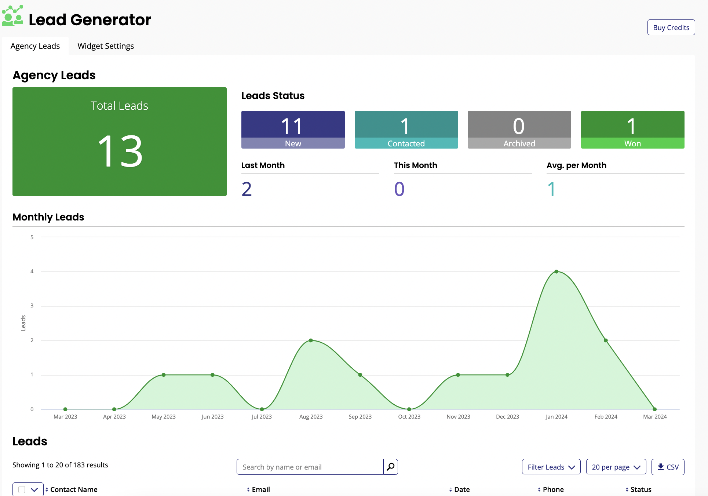Click the Won leads status tile
Screen dimensions: 708x496
(x=632, y=129)
